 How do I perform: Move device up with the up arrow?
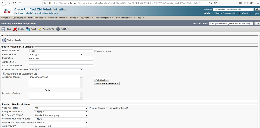click(x=49, y=90)
